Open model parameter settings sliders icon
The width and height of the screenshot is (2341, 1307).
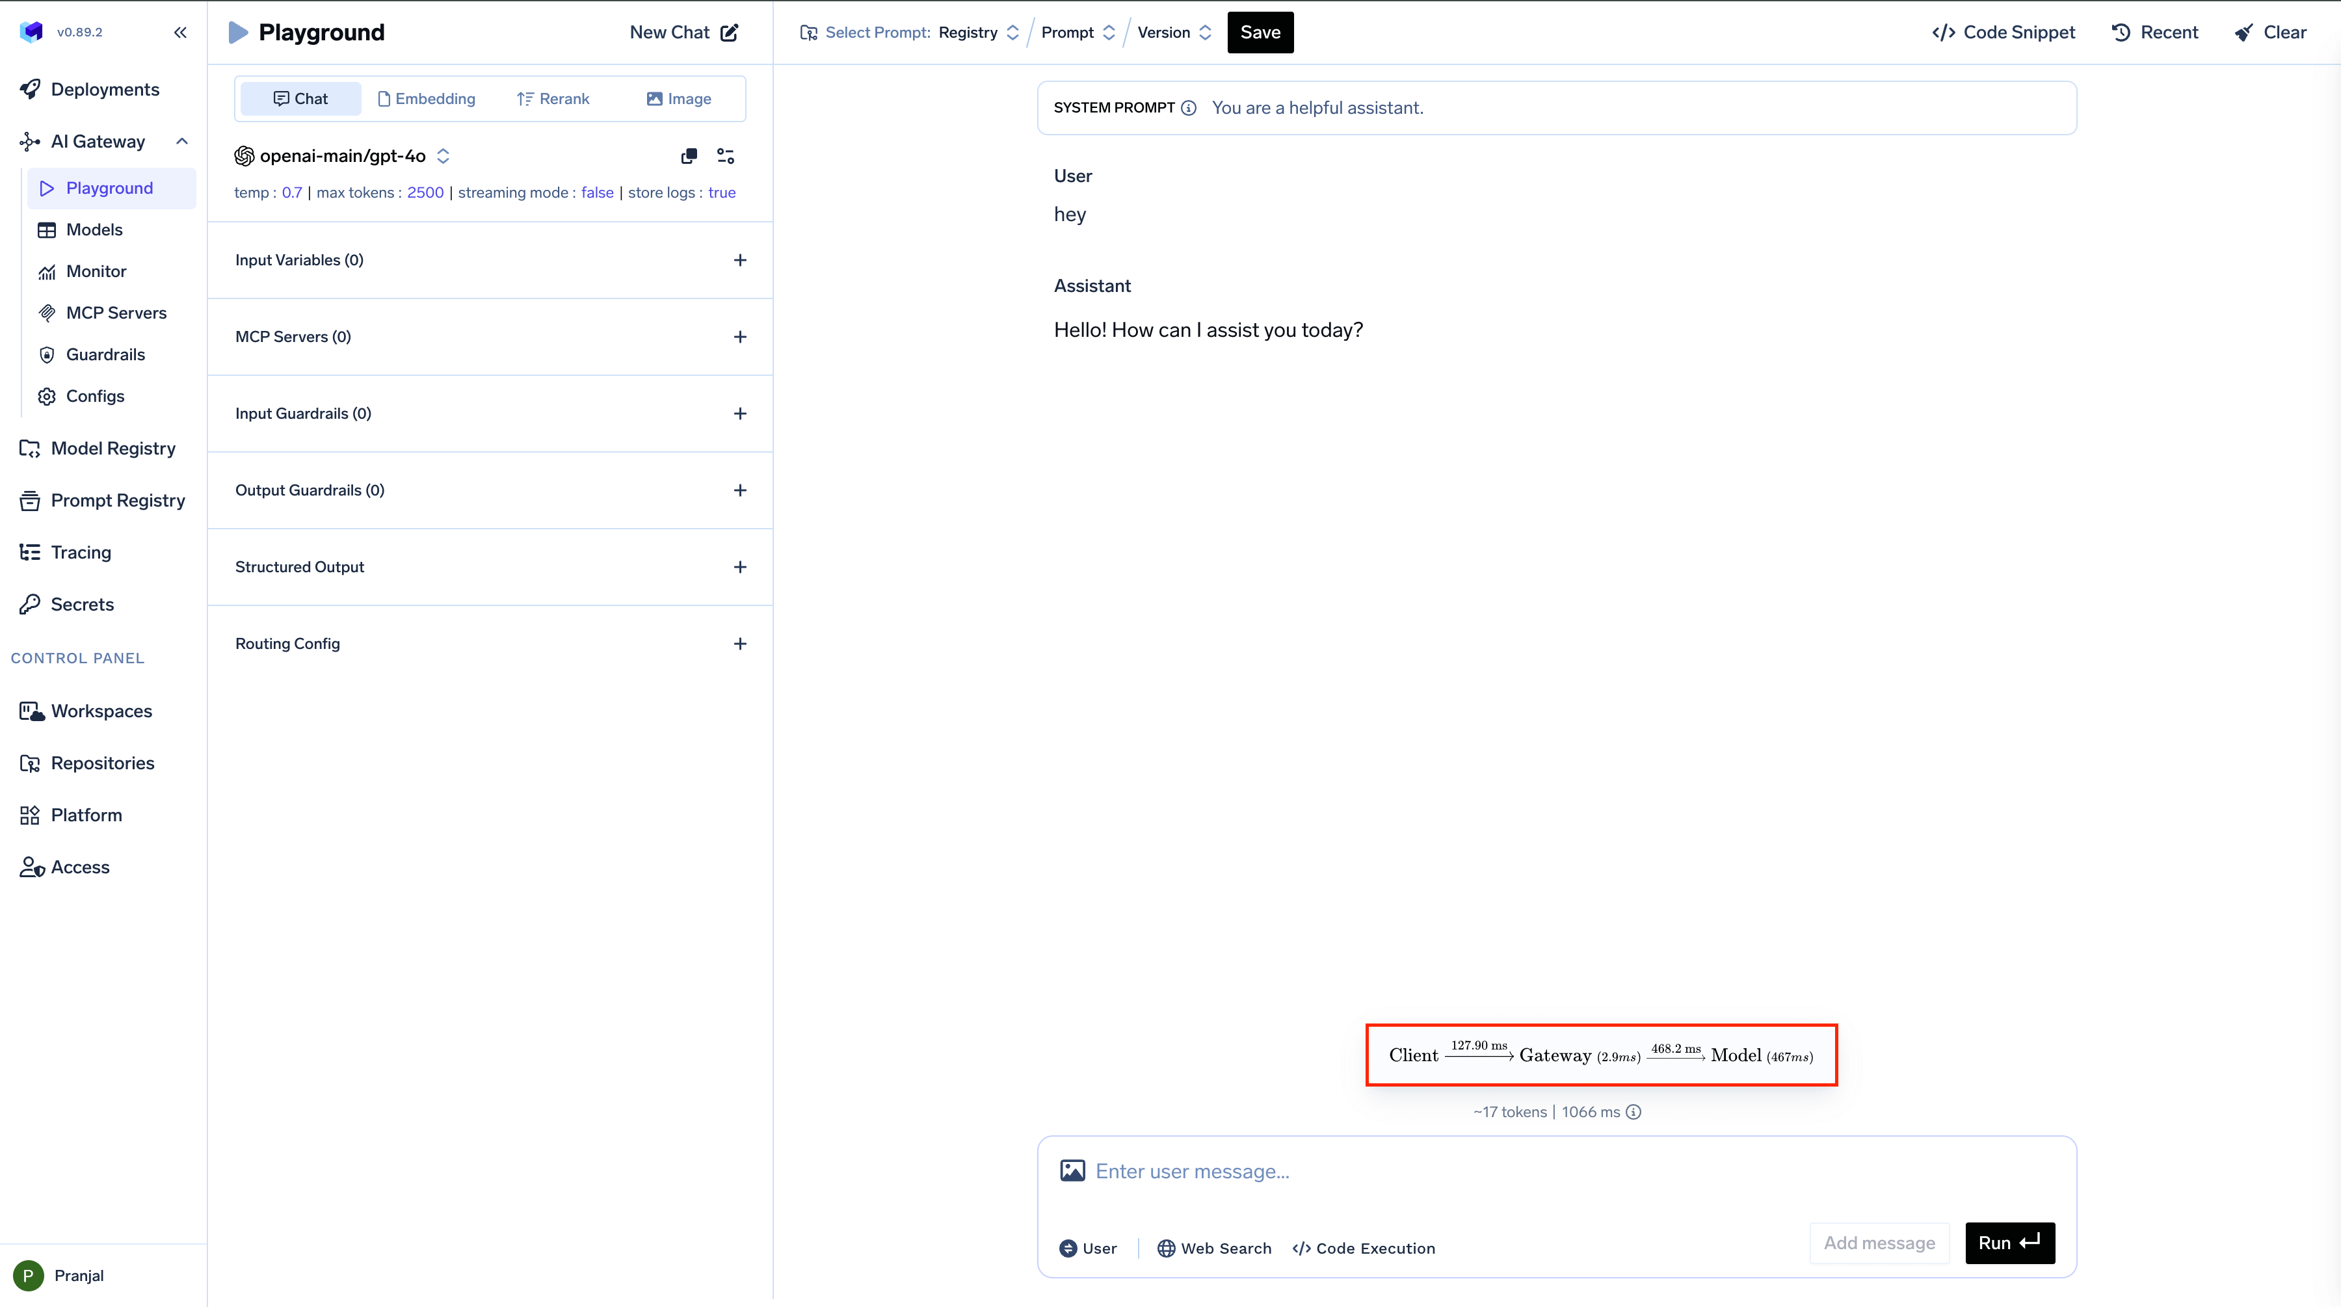coord(725,156)
